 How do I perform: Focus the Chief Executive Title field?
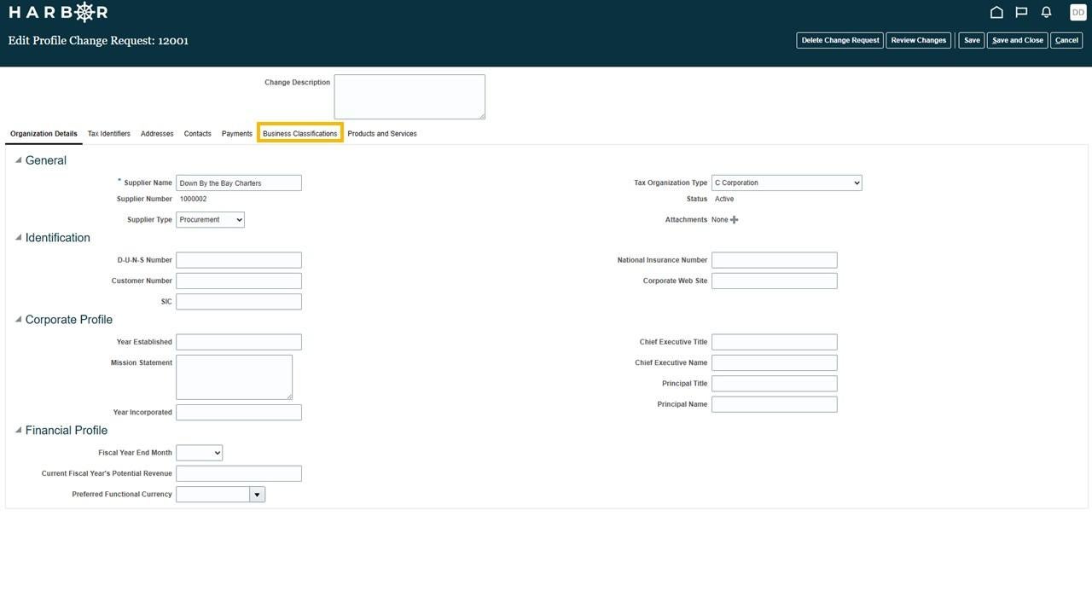775,342
